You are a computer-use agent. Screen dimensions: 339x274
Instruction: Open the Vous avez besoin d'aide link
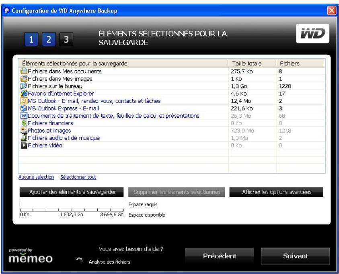pos(131,249)
